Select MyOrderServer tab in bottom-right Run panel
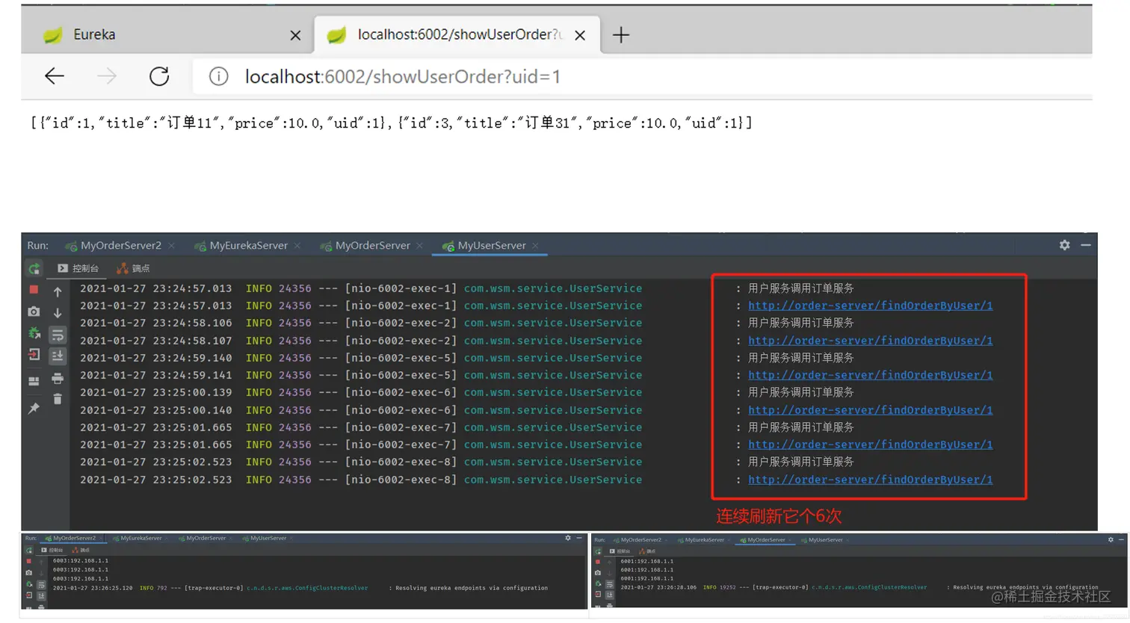This screenshot has height=623, width=1130. point(766,539)
